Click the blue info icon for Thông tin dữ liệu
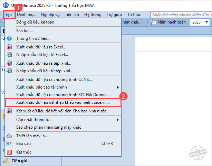 (9, 38)
